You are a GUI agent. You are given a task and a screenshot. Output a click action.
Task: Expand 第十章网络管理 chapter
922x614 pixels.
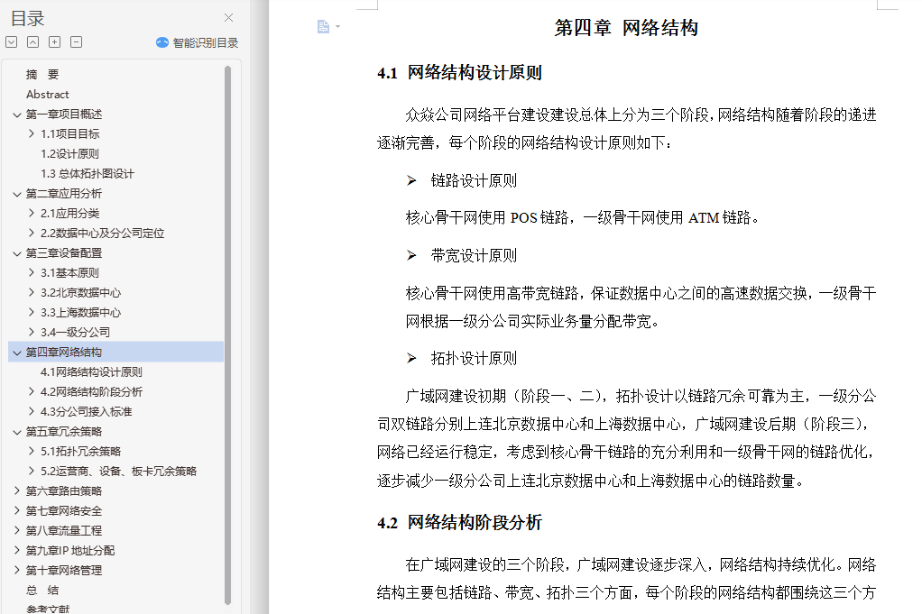(x=17, y=570)
